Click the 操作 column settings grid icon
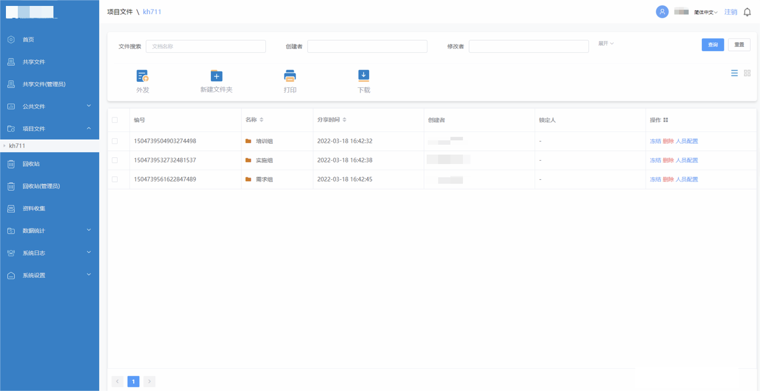This screenshot has height=391, width=760. (x=666, y=120)
